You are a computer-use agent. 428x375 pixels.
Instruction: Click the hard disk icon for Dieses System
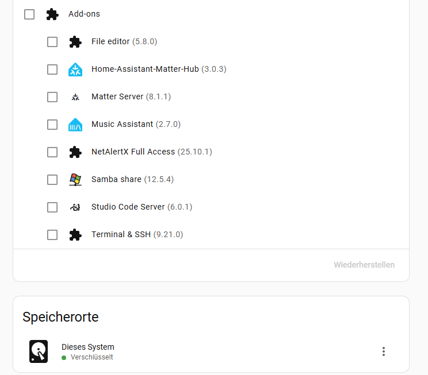pyautogui.click(x=39, y=351)
